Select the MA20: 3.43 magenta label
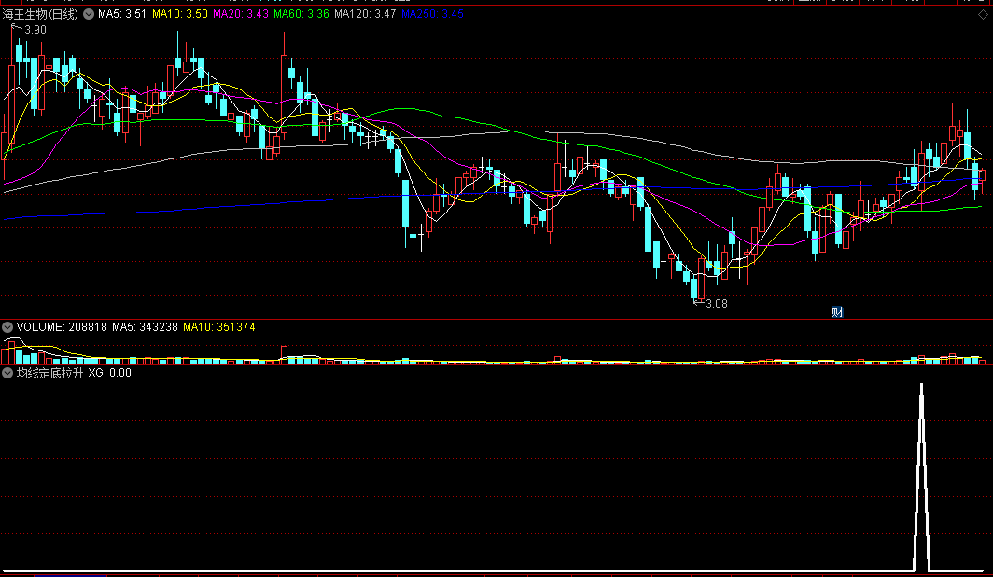 [241, 14]
